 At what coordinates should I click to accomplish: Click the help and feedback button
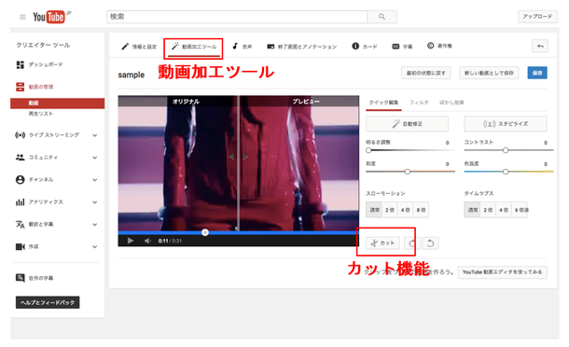(x=48, y=302)
